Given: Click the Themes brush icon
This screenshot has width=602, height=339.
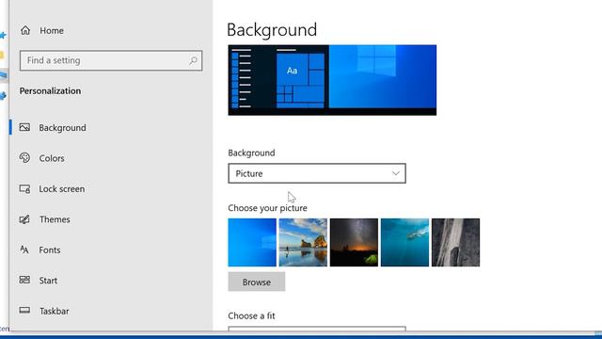Looking at the screenshot, I should click(x=24, y=219).
